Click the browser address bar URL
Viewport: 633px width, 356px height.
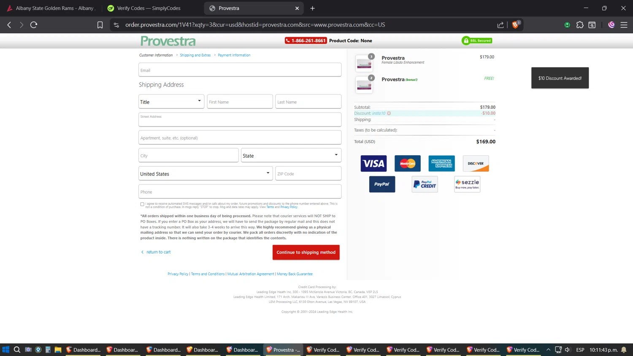(255, 25)
